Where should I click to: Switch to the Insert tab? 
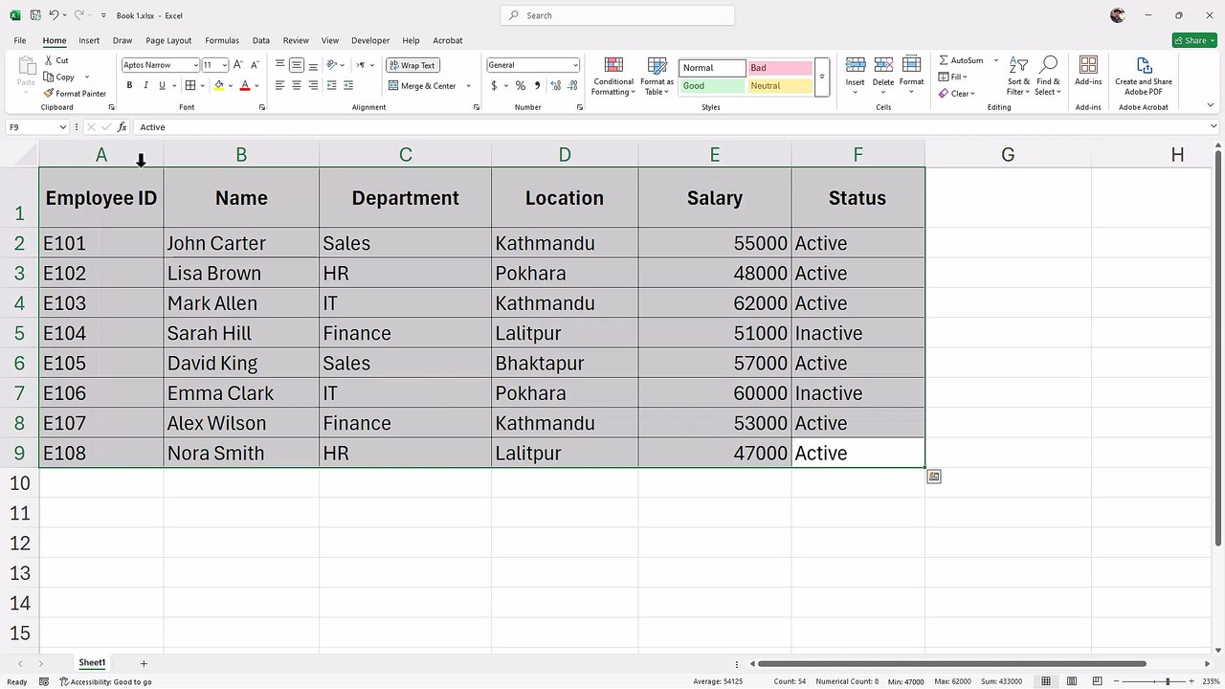coord(89,40)
